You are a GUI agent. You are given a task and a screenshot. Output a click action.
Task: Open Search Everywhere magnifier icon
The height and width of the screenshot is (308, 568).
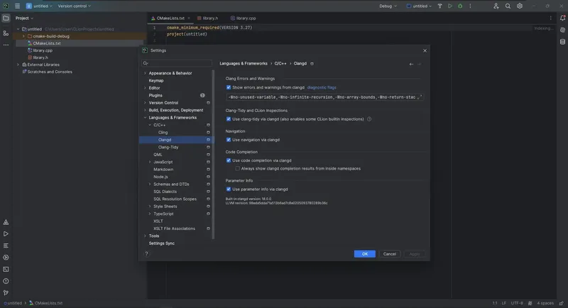point(508,6)
